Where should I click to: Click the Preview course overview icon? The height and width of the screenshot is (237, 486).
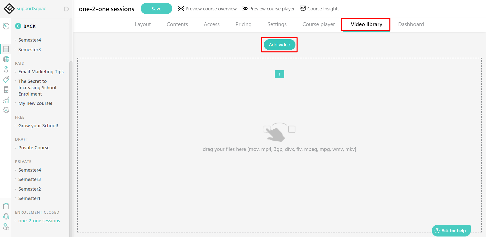click(181, 8)
